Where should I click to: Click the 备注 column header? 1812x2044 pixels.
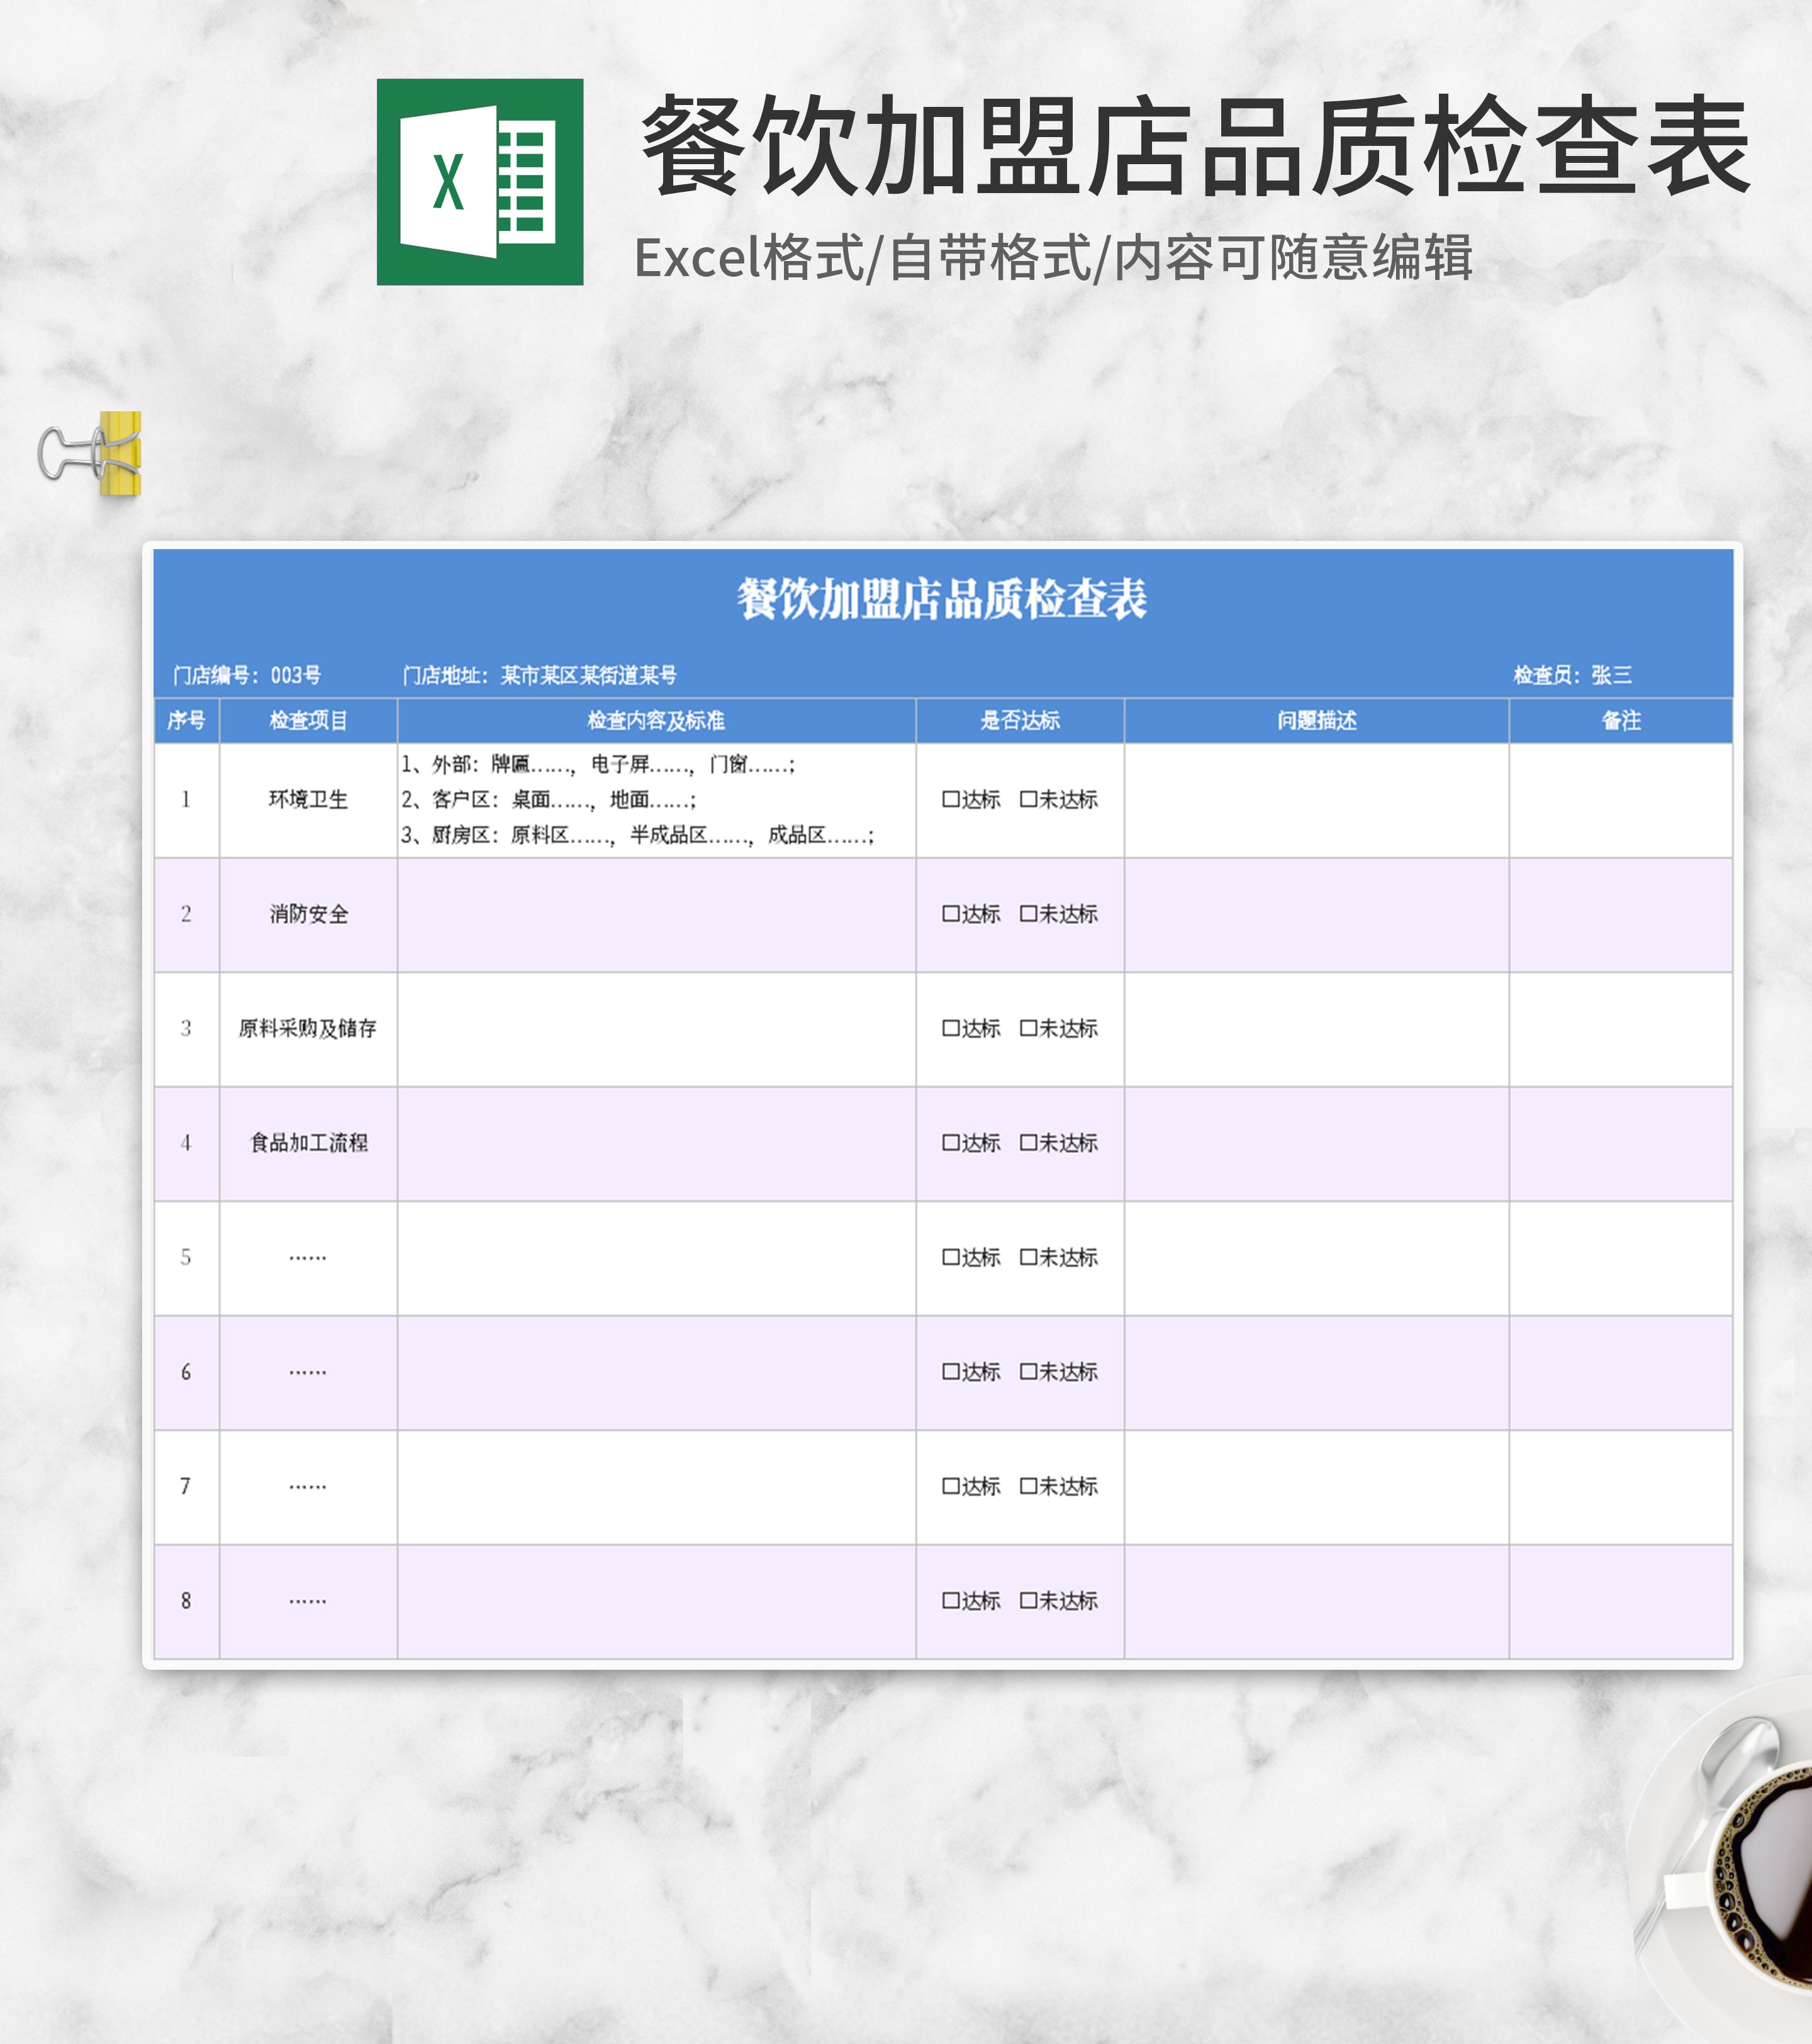1620,721
